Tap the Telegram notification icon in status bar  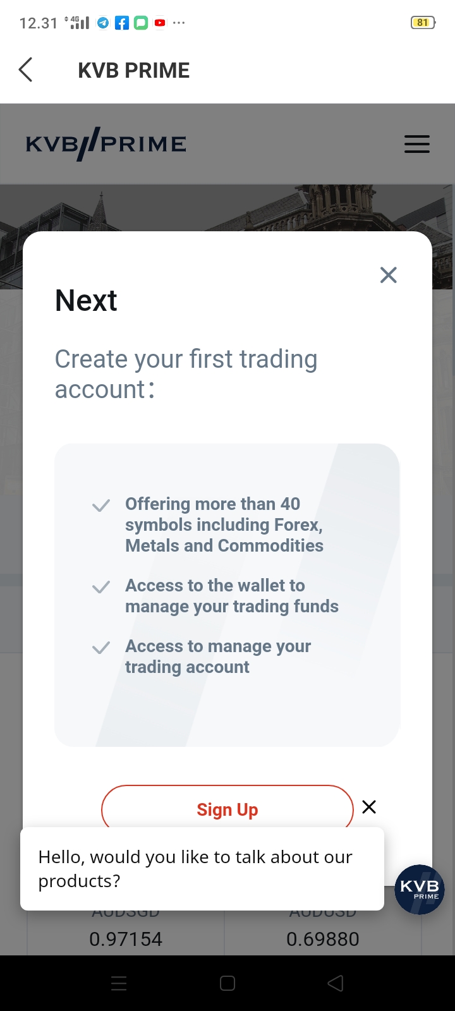coord(103,23)
